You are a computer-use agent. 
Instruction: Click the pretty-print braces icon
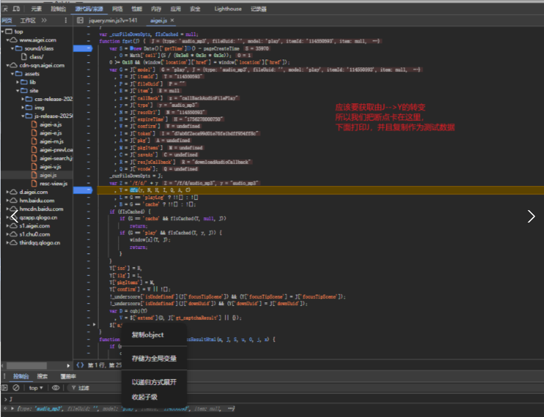(80, 365)
